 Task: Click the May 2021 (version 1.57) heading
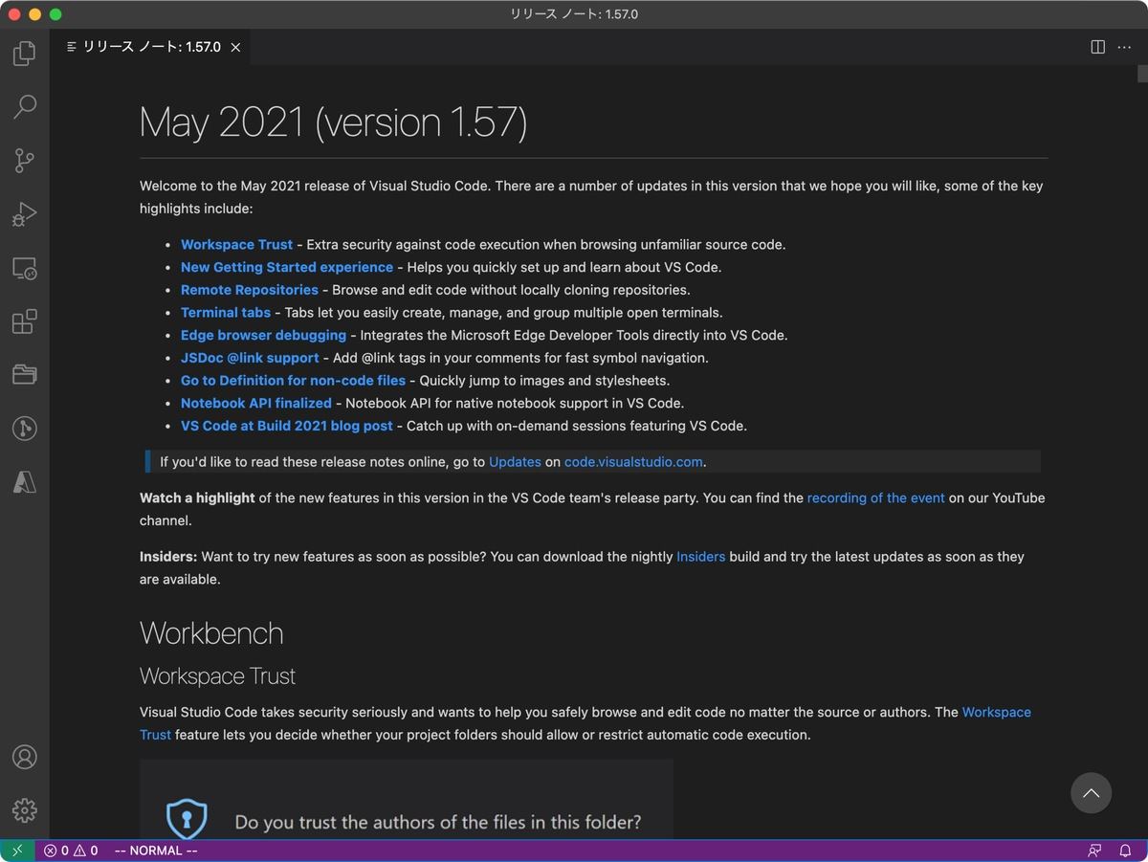(333, 122)
